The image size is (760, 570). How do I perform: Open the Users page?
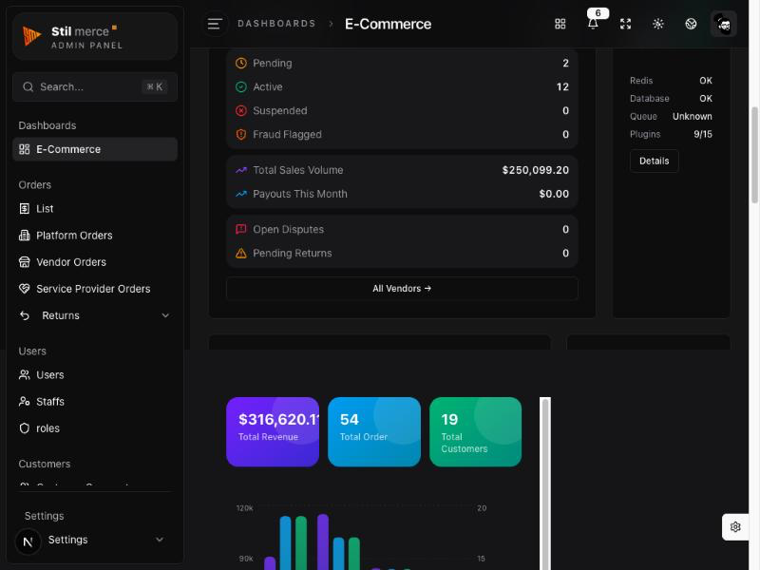point(95,374)
